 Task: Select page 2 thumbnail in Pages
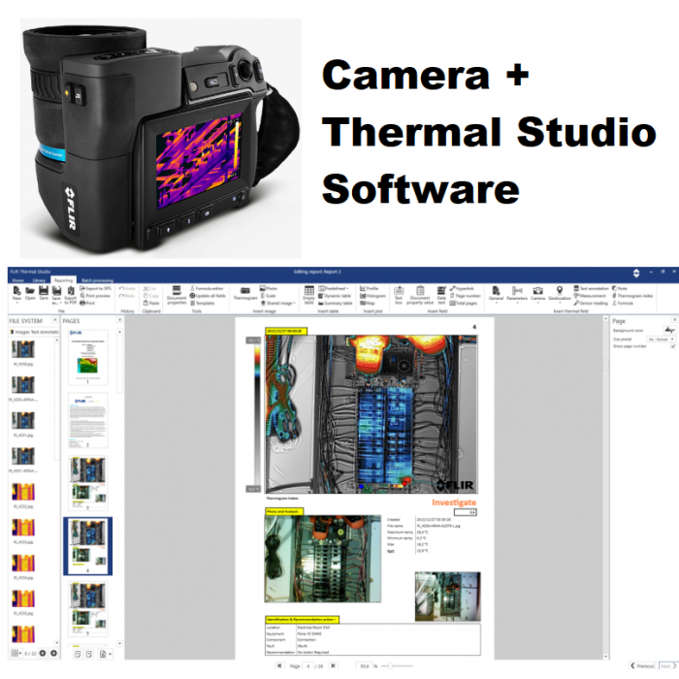pos(88,420)
